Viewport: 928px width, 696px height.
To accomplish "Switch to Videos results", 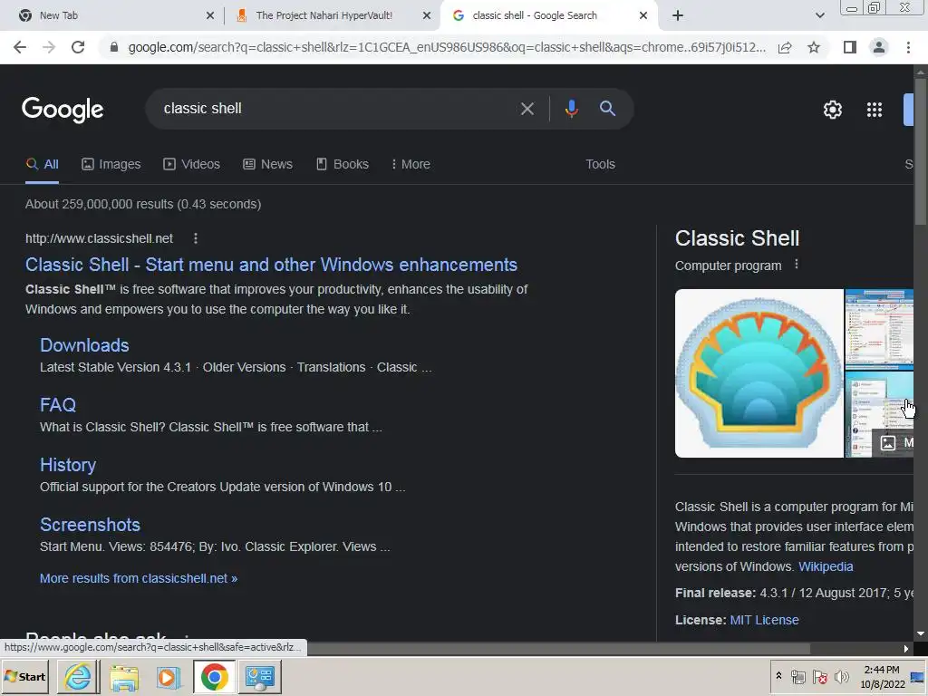I will pos(192,164).
